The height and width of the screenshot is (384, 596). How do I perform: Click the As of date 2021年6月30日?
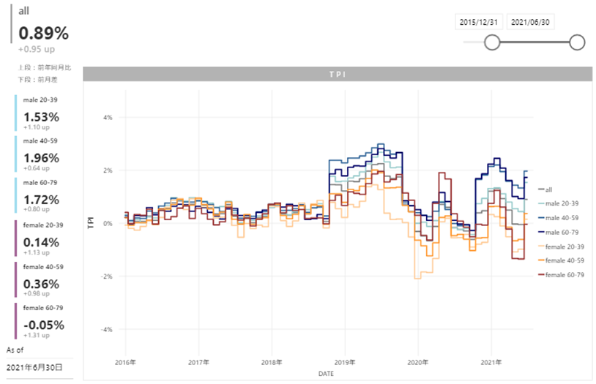click(34, 367)
